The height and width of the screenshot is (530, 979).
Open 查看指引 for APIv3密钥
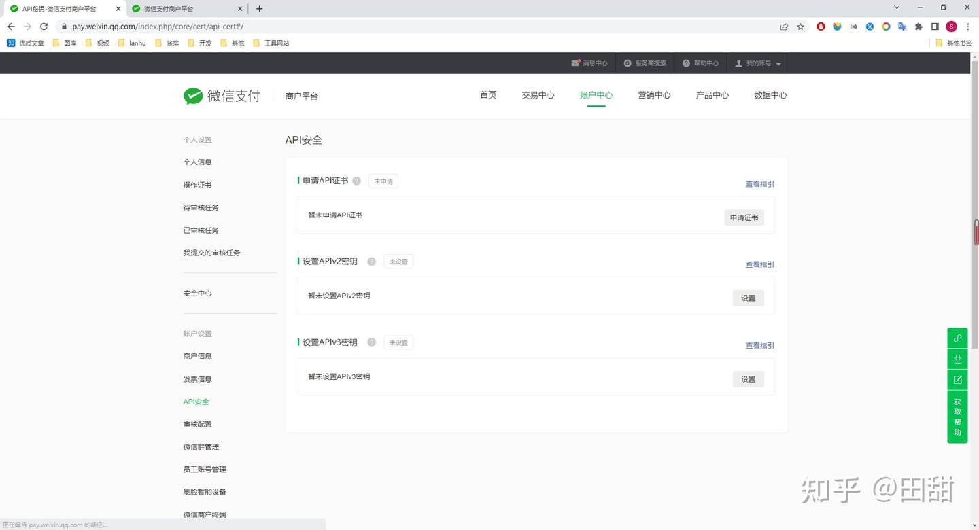759,345
